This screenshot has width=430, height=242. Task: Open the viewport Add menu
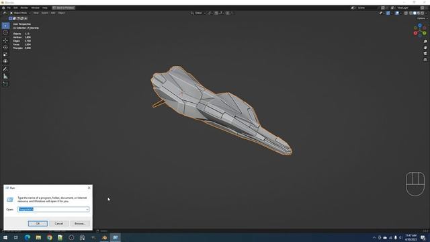click(x=53, y=13)
